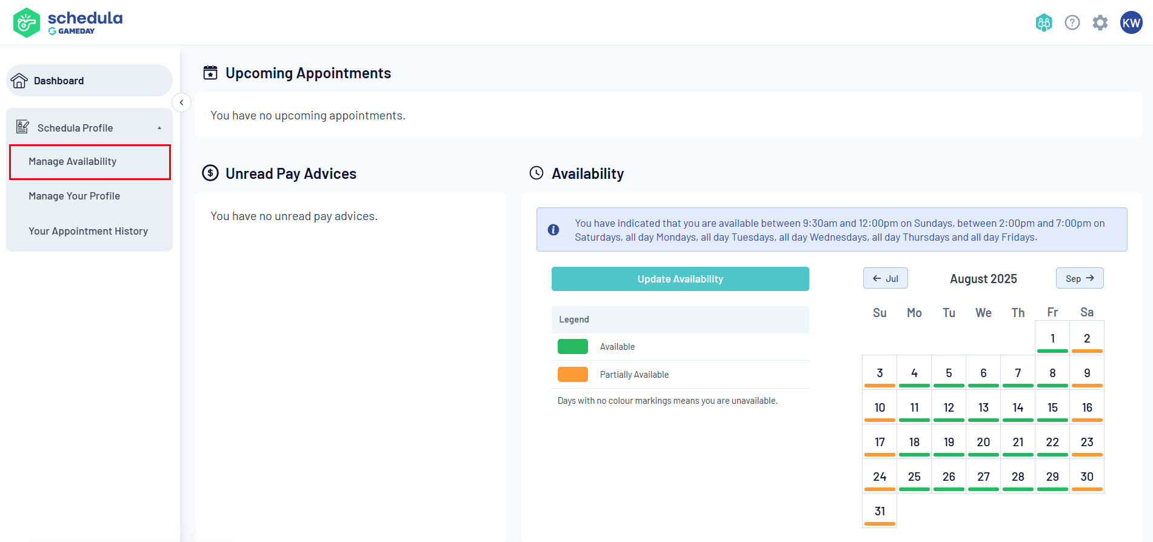Open Your Appointment History
Image resolution: width=1153 pixels, height=542 pixels.
pos(88,231)
